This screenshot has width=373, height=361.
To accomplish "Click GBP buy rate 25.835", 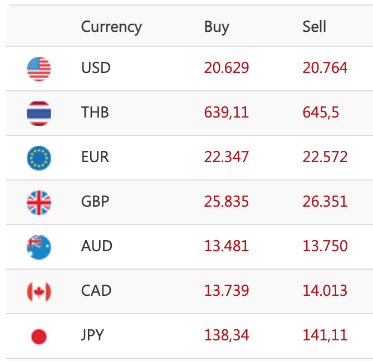I will (x=227, y=202).
